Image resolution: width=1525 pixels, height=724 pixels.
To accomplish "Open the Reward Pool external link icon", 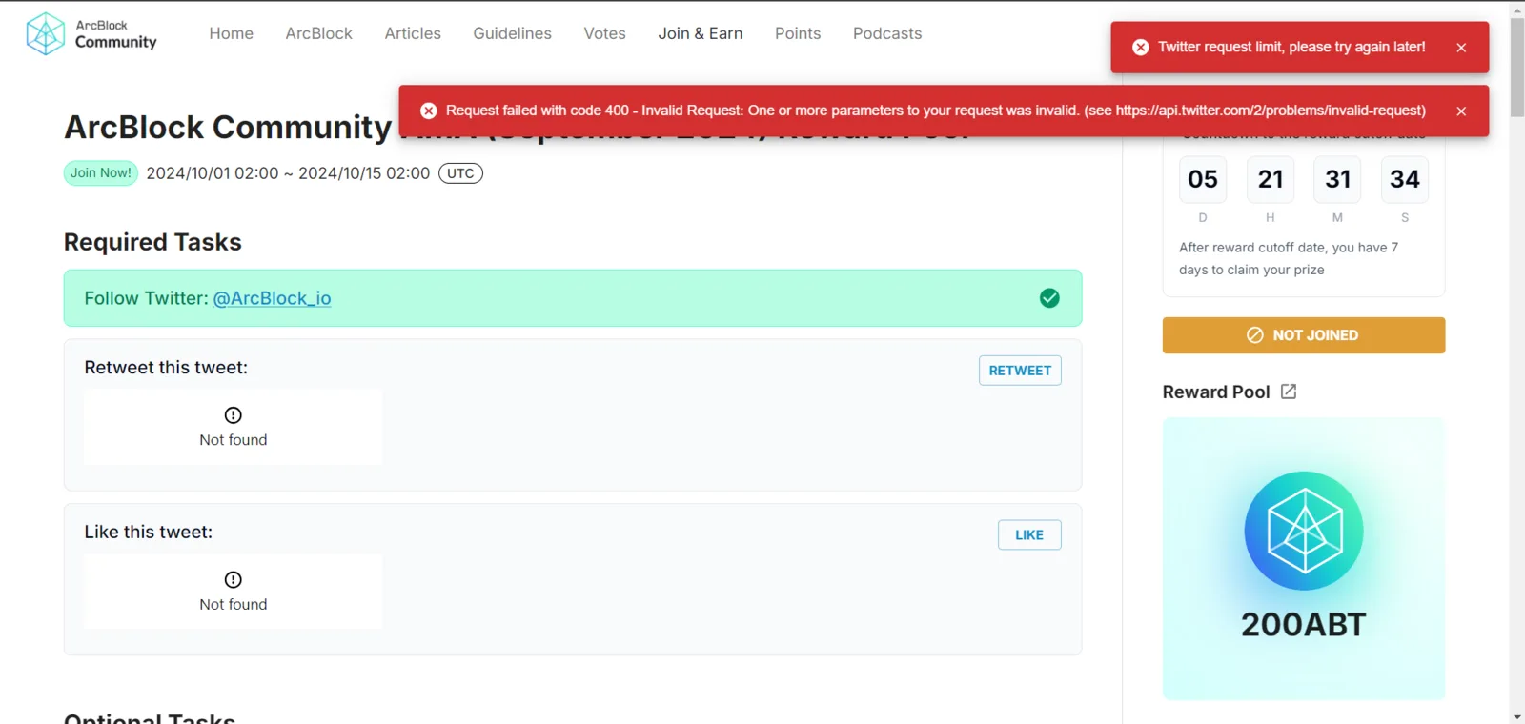I will pos(1289,392).
